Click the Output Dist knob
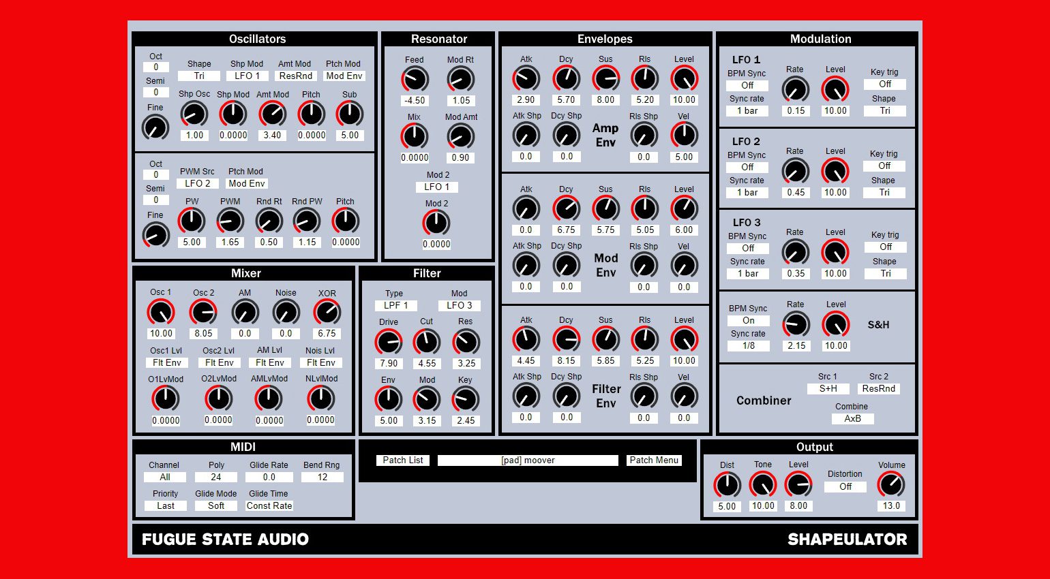This screenshot has height=579, width=1050. click(727, 485)
